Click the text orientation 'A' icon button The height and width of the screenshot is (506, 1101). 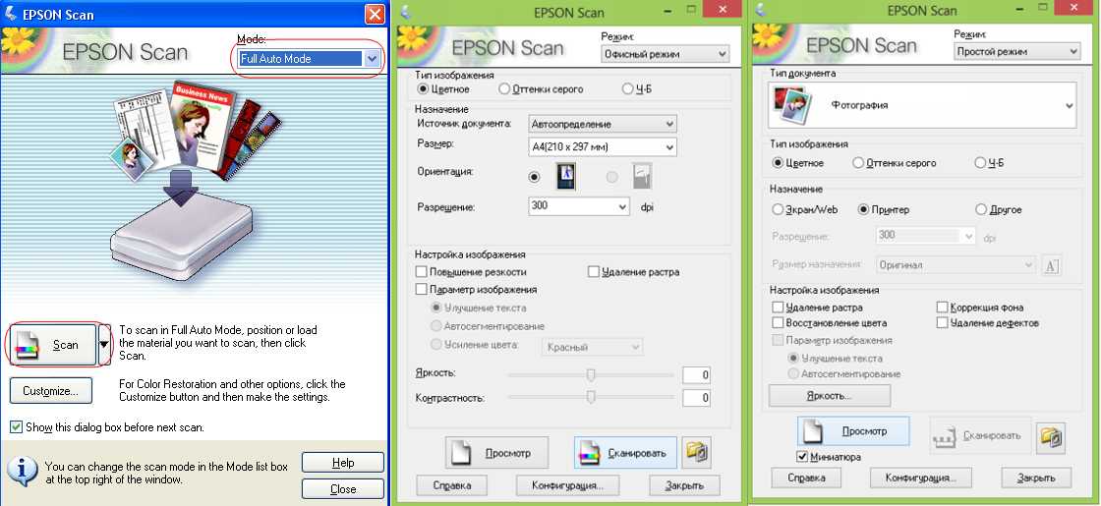1051,265
